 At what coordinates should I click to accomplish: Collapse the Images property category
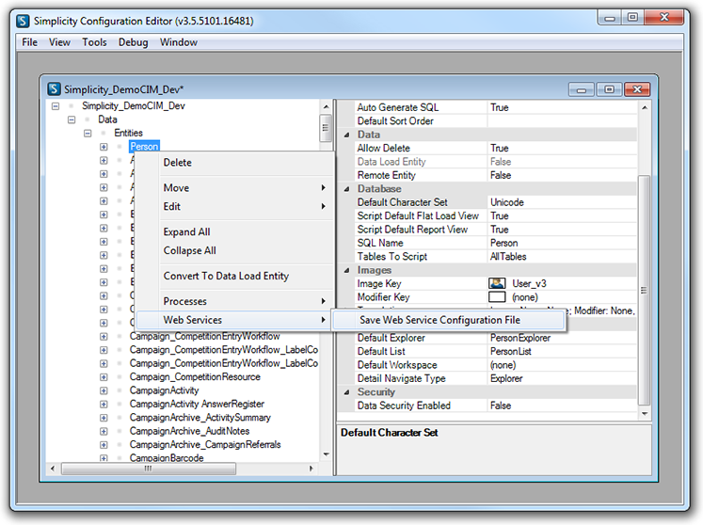(x=346, y=270)
